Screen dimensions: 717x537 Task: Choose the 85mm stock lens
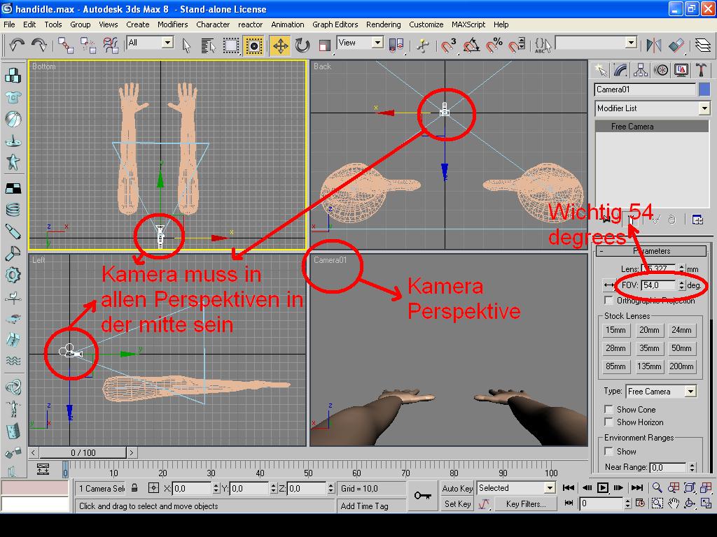[x=615, y=366]
